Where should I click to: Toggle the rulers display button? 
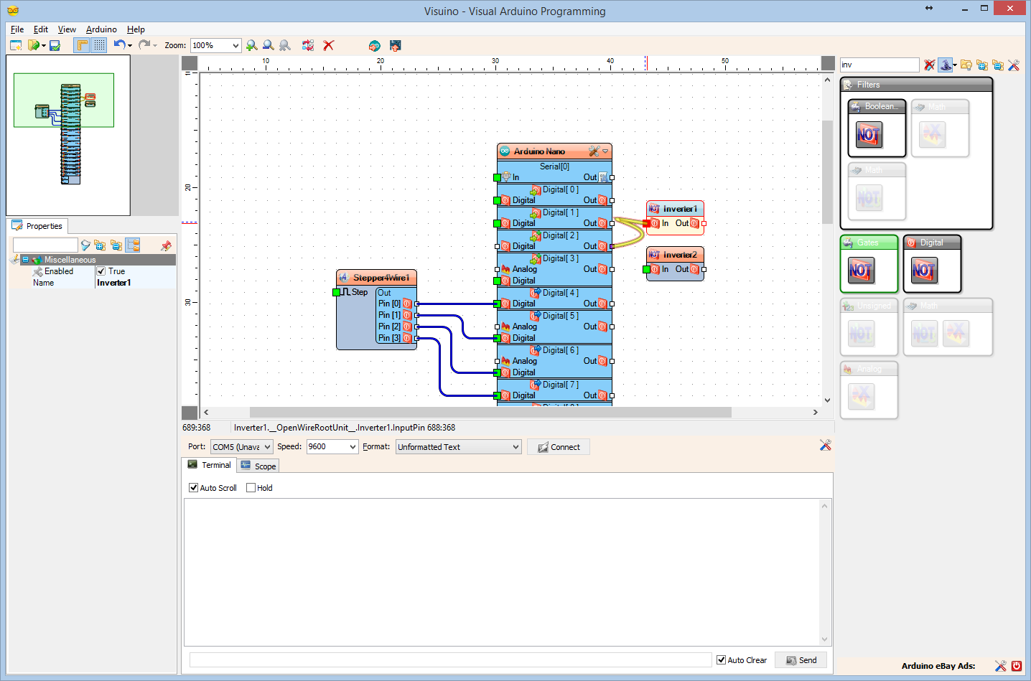tap(82, 45)
